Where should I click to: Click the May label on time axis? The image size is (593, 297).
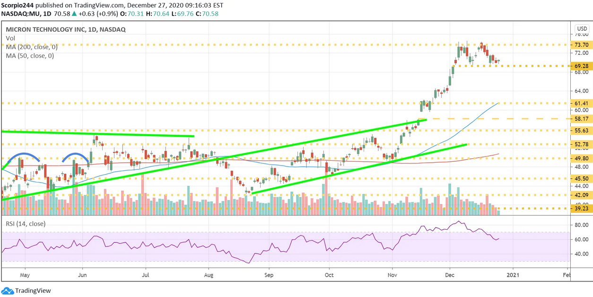pos(25,274)
